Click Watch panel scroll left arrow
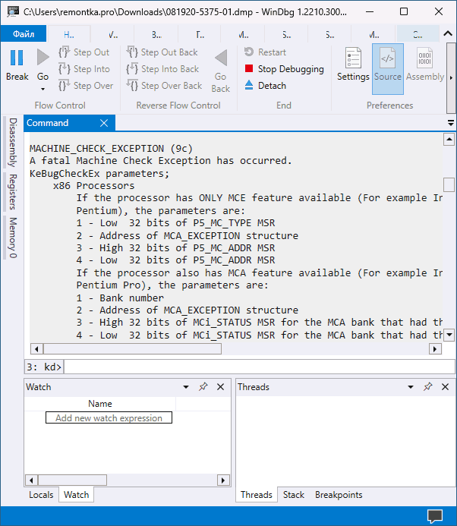 click(x=31, y=480)
